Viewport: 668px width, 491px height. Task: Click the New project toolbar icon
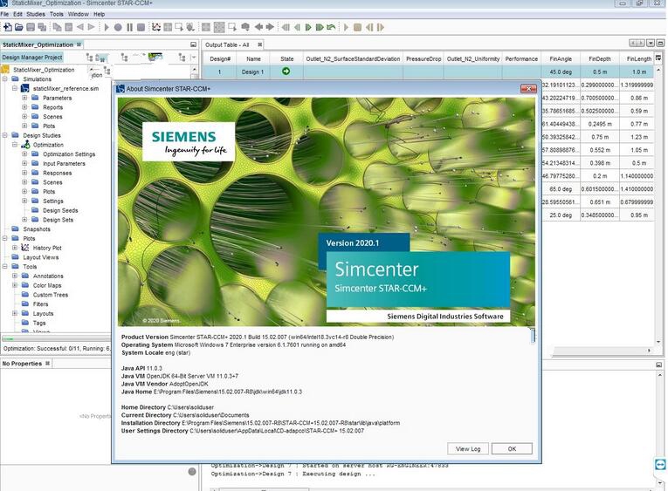click(7, 27)
